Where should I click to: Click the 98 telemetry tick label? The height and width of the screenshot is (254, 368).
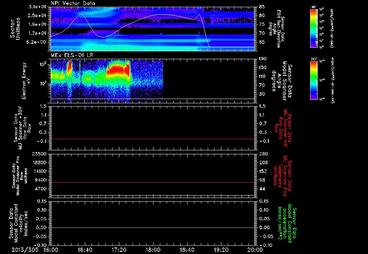tap(262, 180)
